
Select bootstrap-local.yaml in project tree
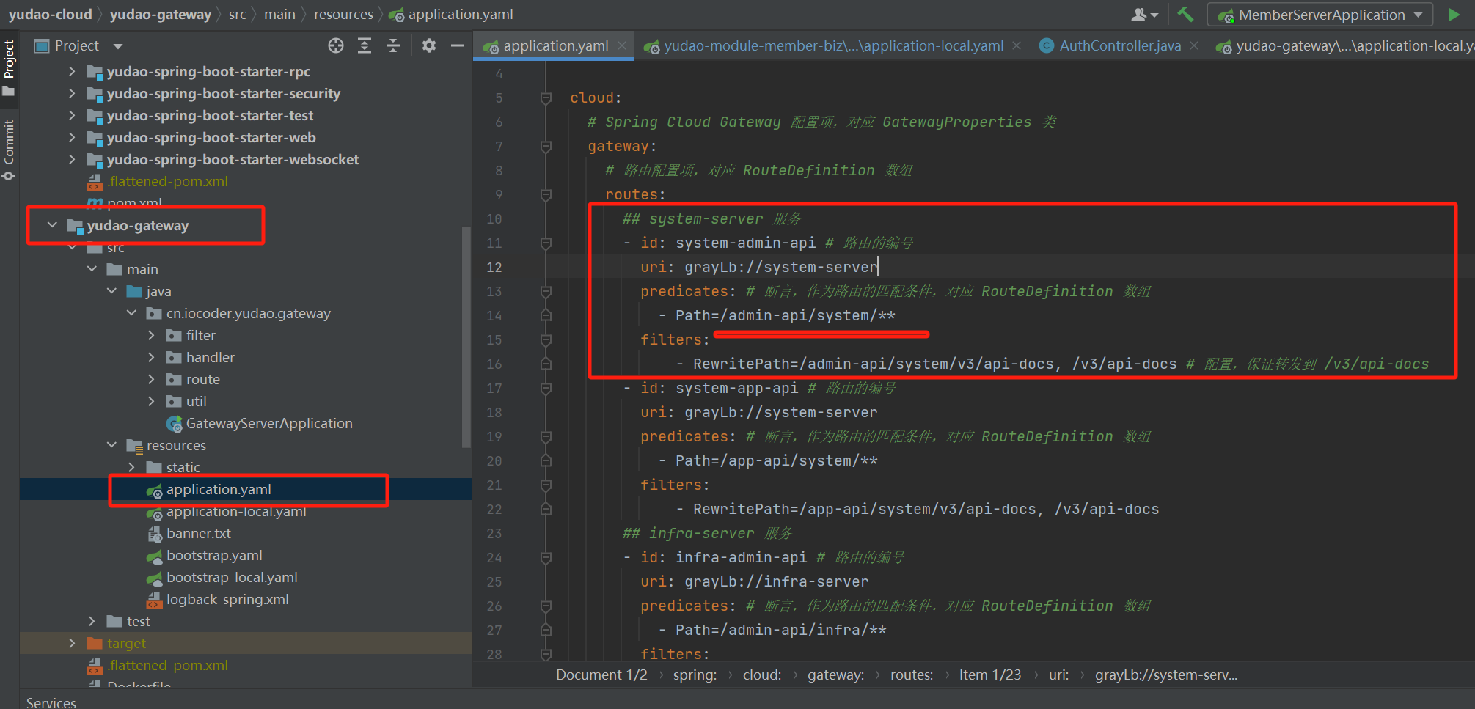point(232,577)
